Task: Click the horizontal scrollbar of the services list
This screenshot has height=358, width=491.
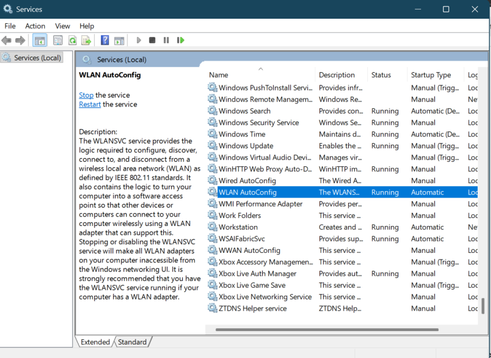Action: (327, 330)
